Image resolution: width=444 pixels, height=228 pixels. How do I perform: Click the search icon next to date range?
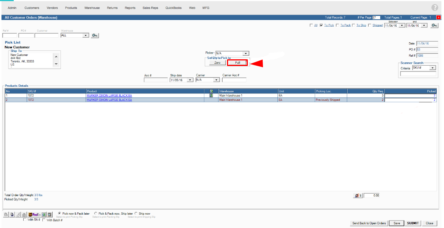click(x=434, y=25)
